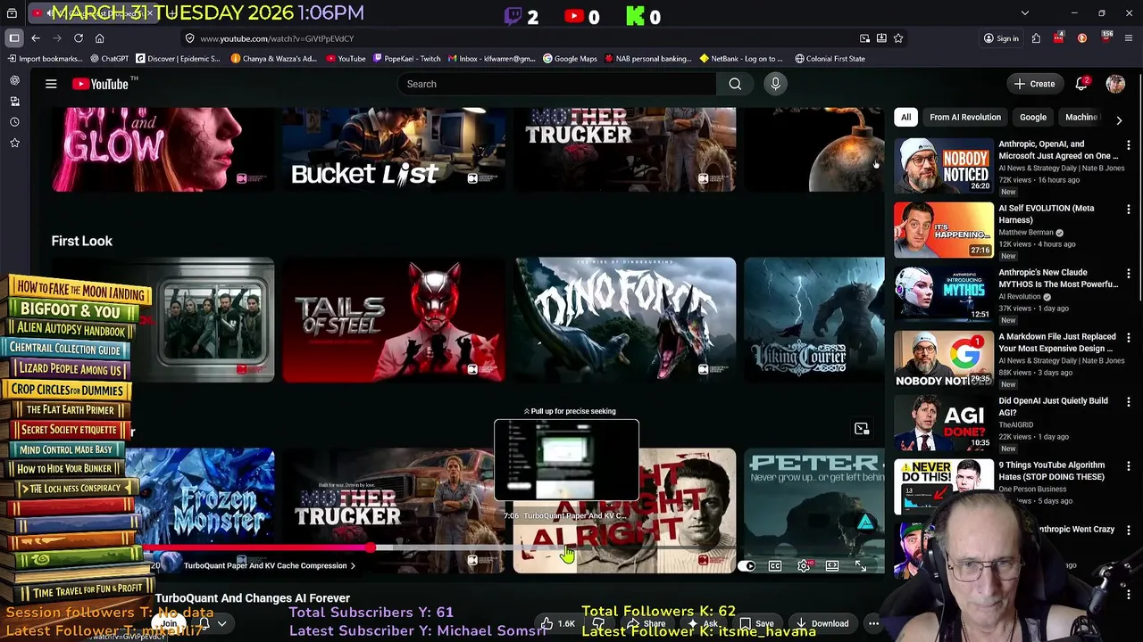
Task: Open the browser home page icon
Action: 100,38
